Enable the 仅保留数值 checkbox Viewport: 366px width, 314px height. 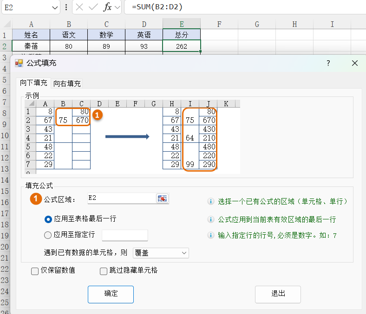click(x=35, y=271)
